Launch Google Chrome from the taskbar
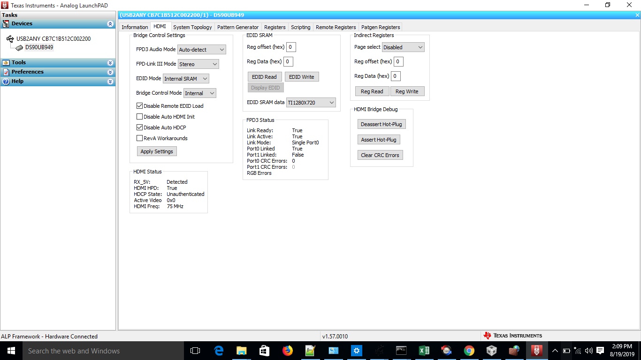The height and width of the screenshot is (360, 641). tap(469, 351)
